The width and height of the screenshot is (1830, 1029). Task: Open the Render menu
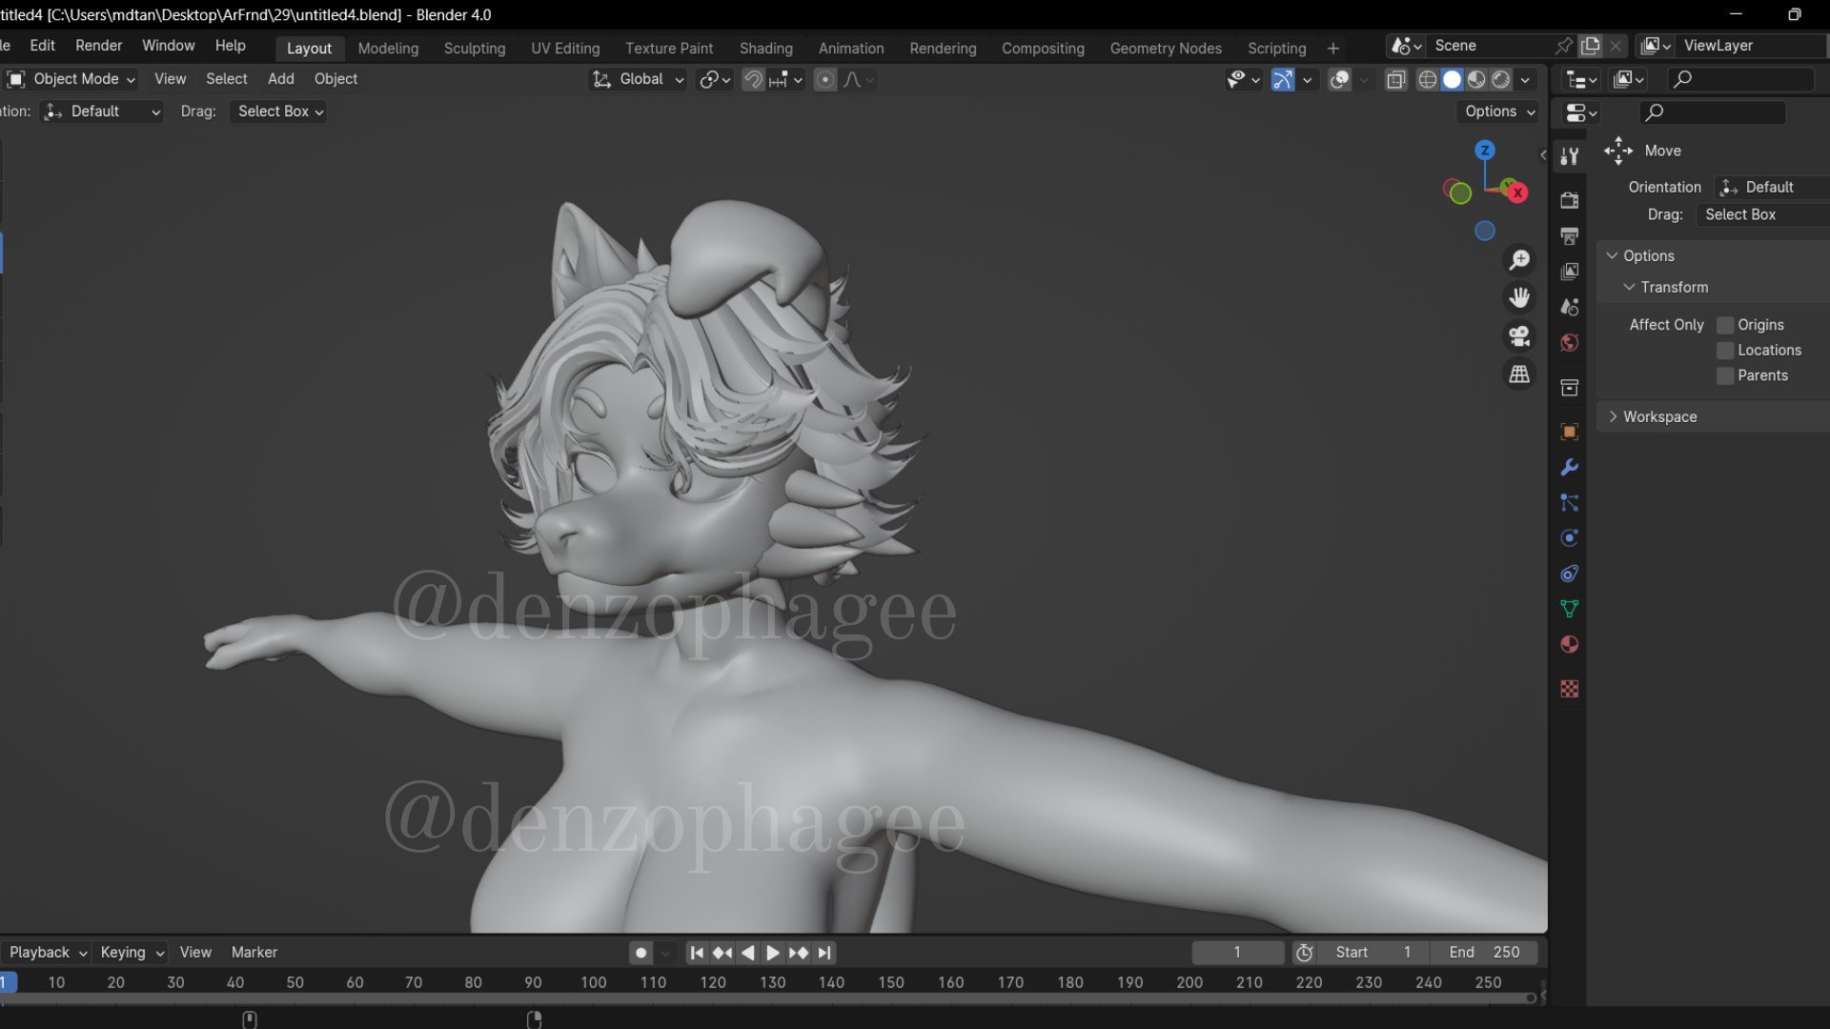98,46
